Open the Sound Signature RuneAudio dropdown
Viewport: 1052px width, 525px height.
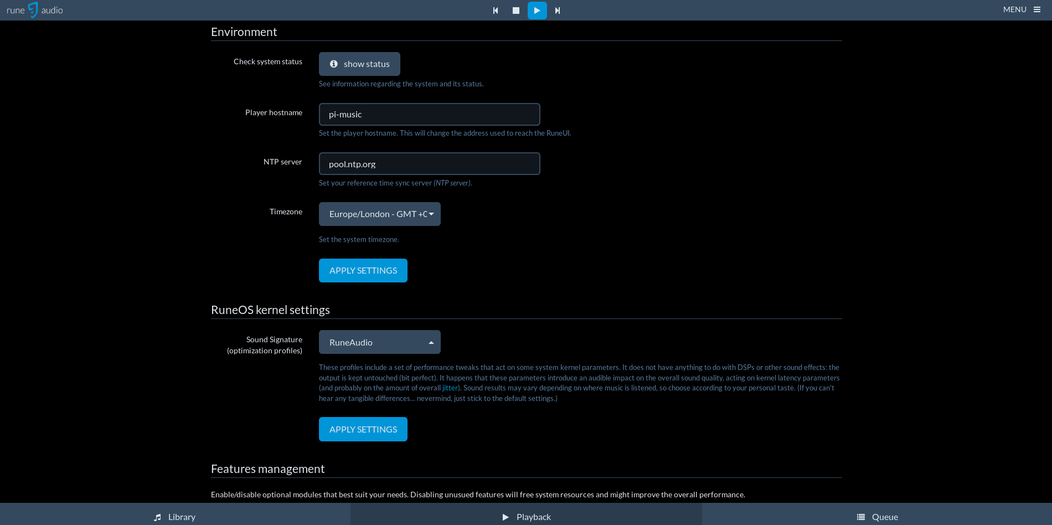(379, 342)
